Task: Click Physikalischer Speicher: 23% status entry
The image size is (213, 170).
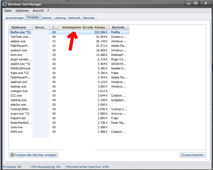Action: pos(87,167)
